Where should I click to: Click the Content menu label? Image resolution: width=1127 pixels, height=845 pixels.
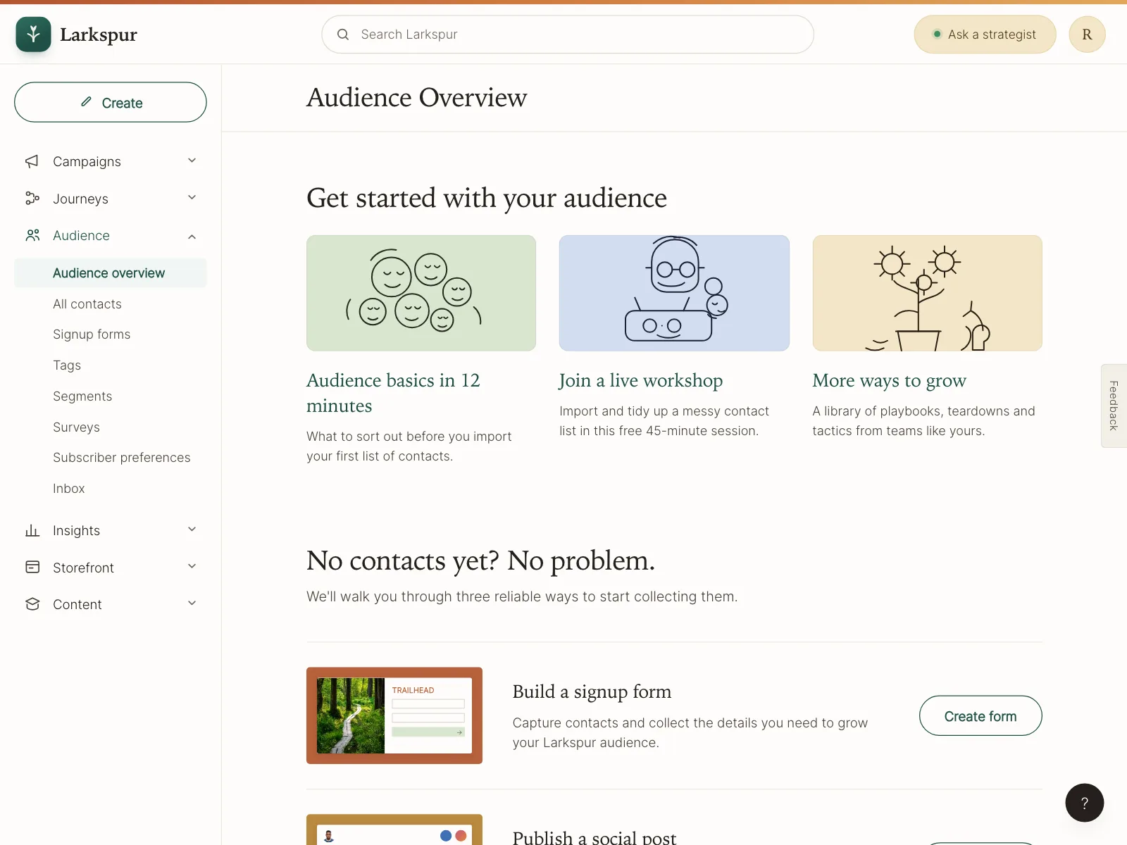coord(77,604)
